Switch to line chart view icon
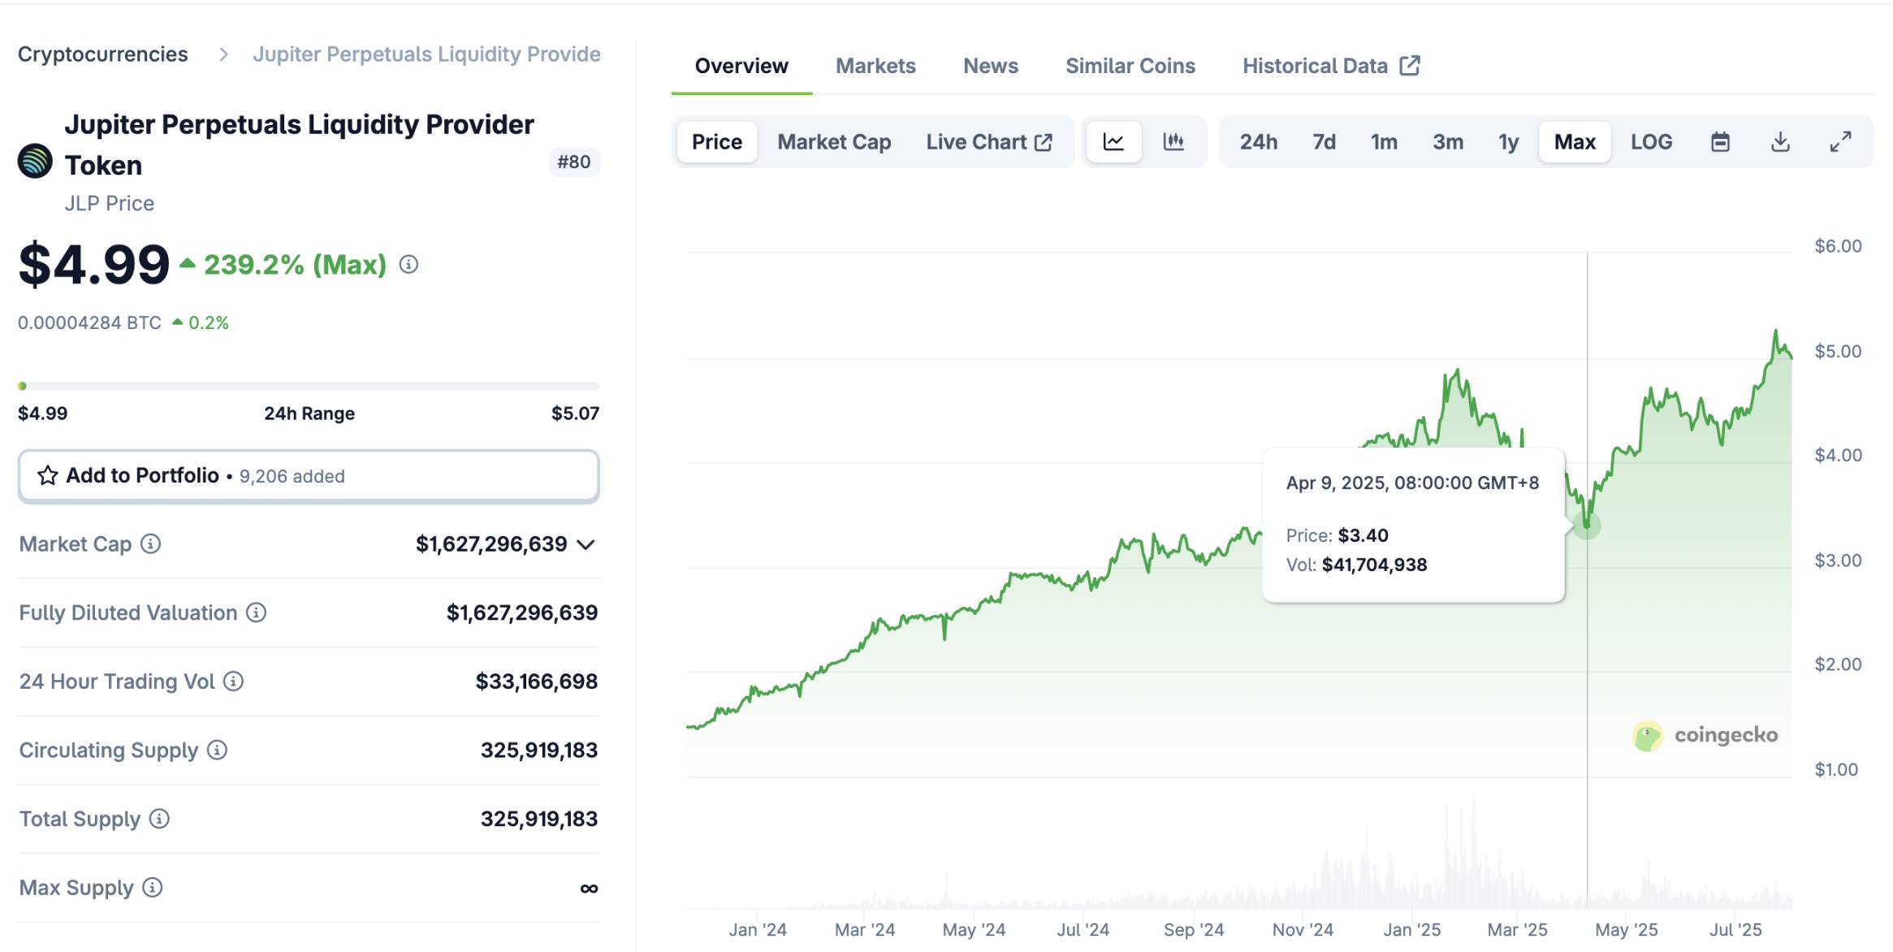Screen dimensions: 1893x952 click(x=1113, y=142)
